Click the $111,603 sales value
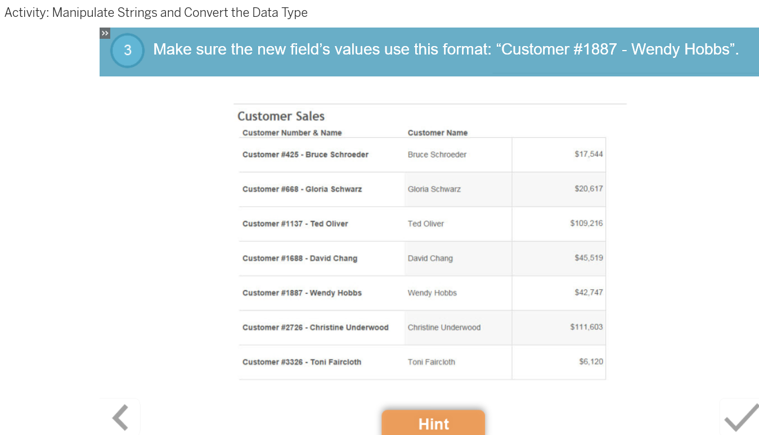Screen dimensions: 759x435 586,327
